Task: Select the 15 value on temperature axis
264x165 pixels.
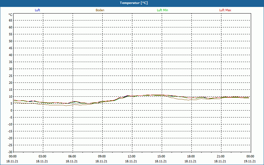Action: pos(11,90)
